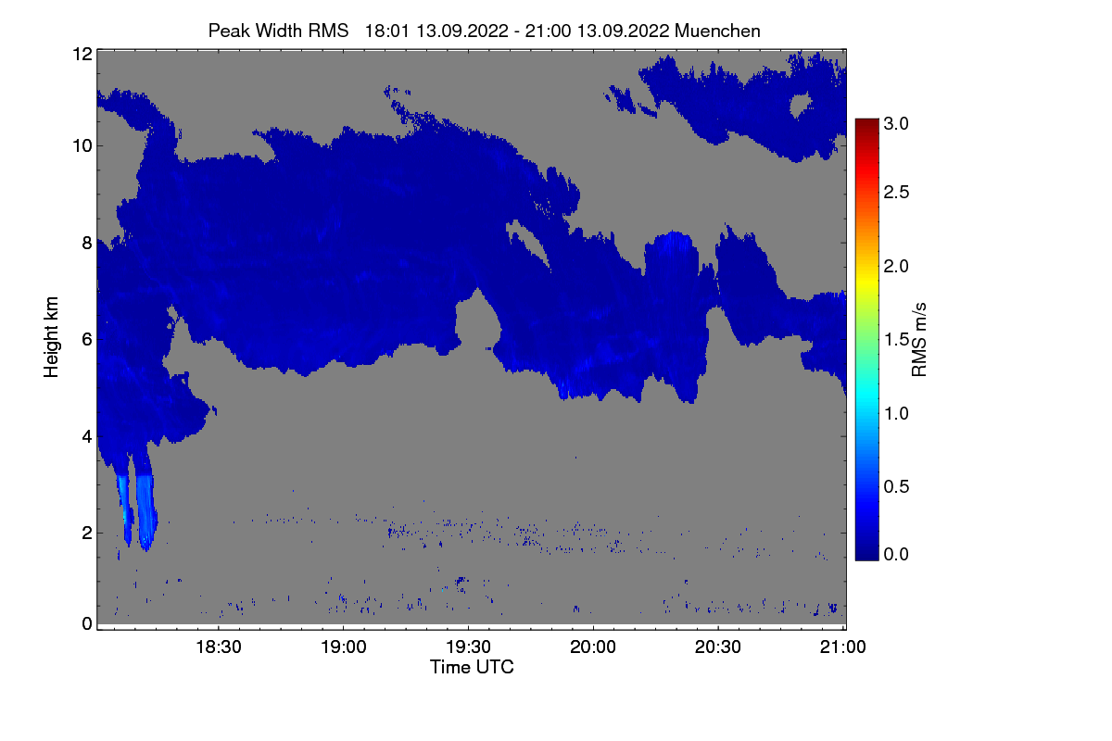Viewport: 1112px width, 741px height.
Task: Click the 'Height km' y-axis label
Action: coord(51,337)
